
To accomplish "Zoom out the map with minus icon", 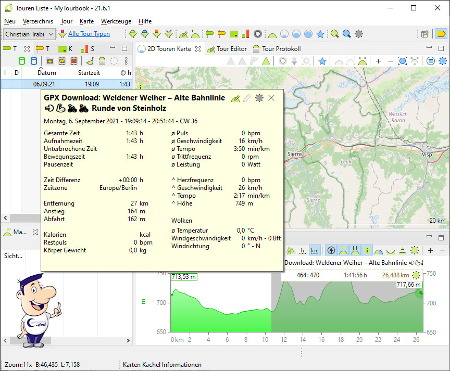I will click(390, 61).
